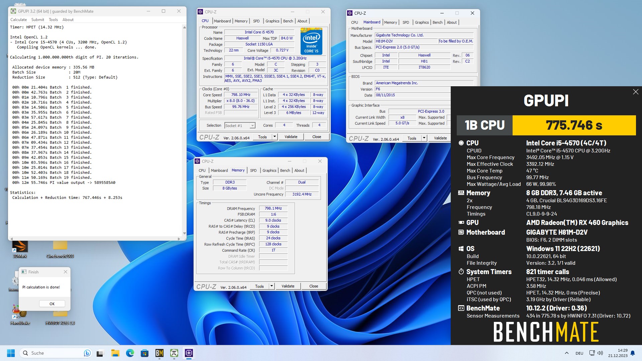Open the network tray icon
The height and width of the screenshot is (361, 642).
point(592,353)
